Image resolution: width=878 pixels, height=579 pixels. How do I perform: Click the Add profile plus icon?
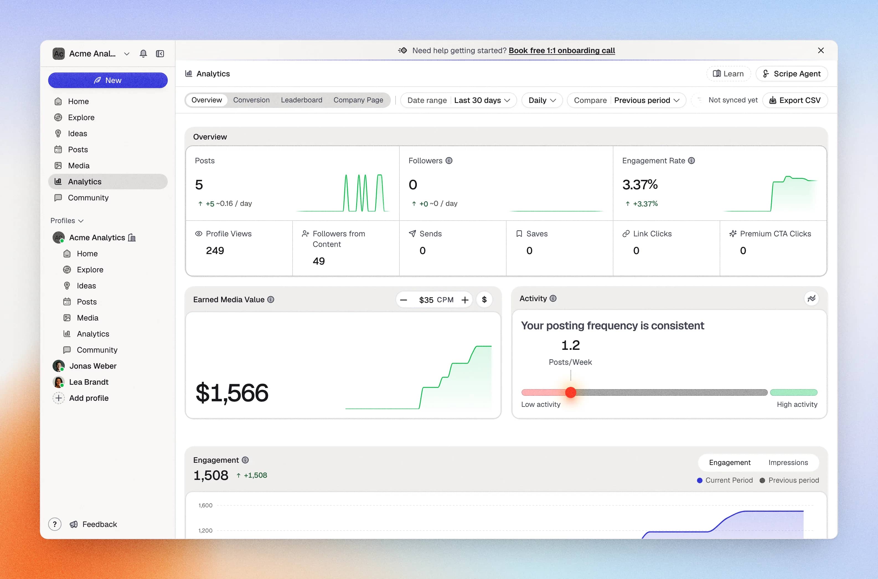[x=58, y=398]
